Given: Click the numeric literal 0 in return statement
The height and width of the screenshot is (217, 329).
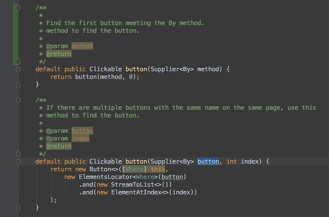Looking at the screenshot, I should point(131,77).
